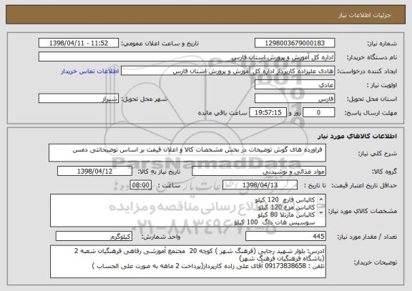Click the ساعت باقی مانده label

coord(222,113)
